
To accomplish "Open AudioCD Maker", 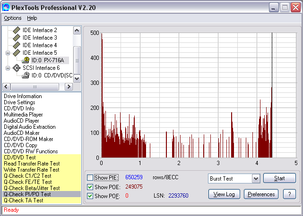I will pyautogui.click(x=21, y=133).
